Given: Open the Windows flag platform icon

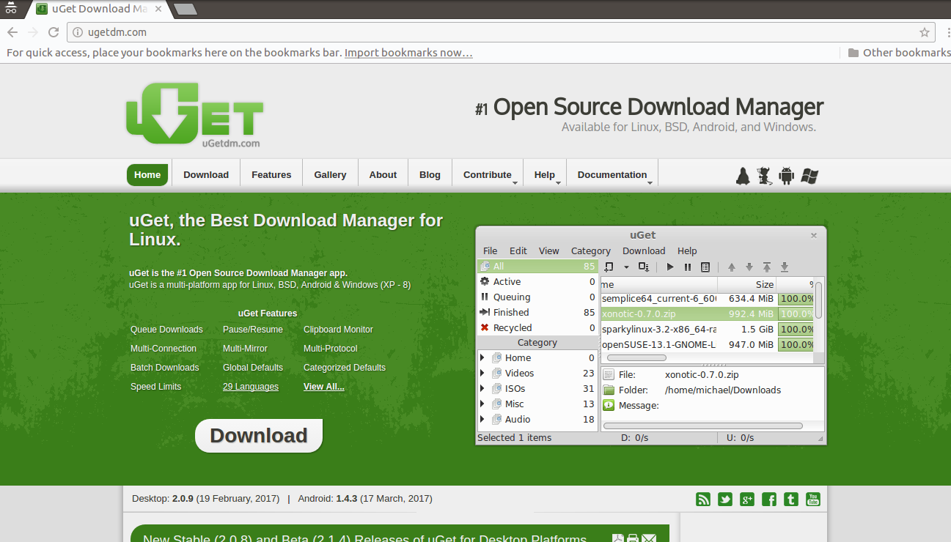Looking at the screenshot, I should click(809, 176).
